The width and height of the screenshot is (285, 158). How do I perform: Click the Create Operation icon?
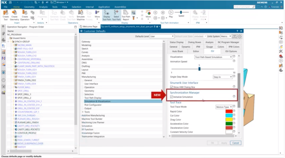(x=25, y=15)
